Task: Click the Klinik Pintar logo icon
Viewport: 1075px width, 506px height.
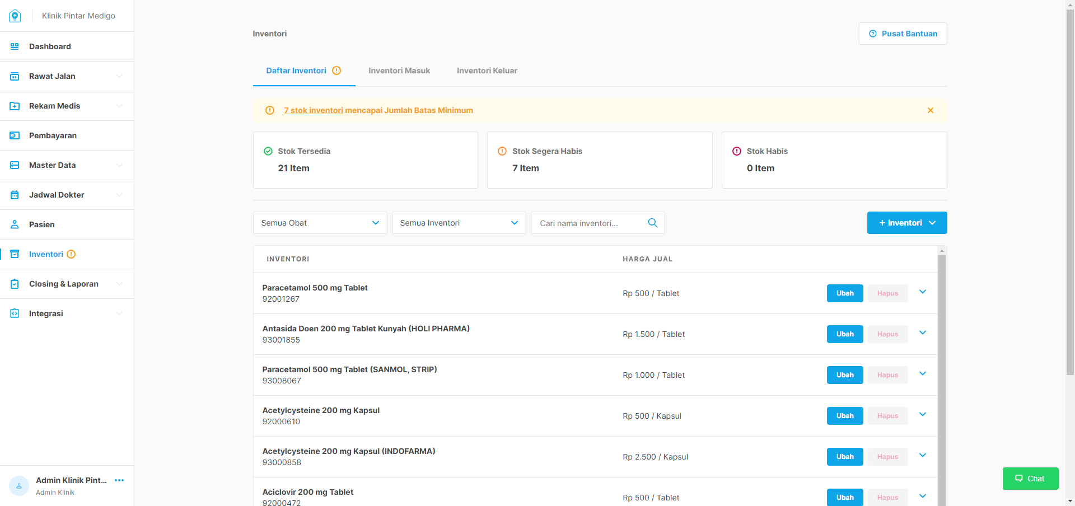Action: point(15,16)
